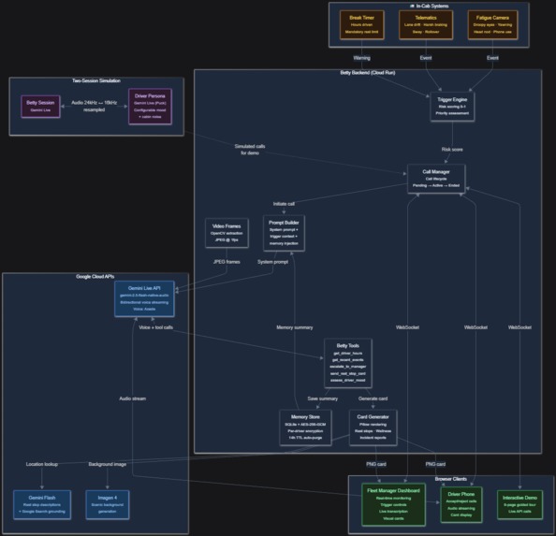This screenshot has height=536, width=556.
Task: Click the Audio stream edge label
Action: click(133, 398)
